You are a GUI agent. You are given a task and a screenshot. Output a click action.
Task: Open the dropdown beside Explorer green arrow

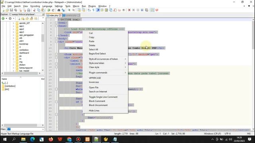[x=6, y=19]
